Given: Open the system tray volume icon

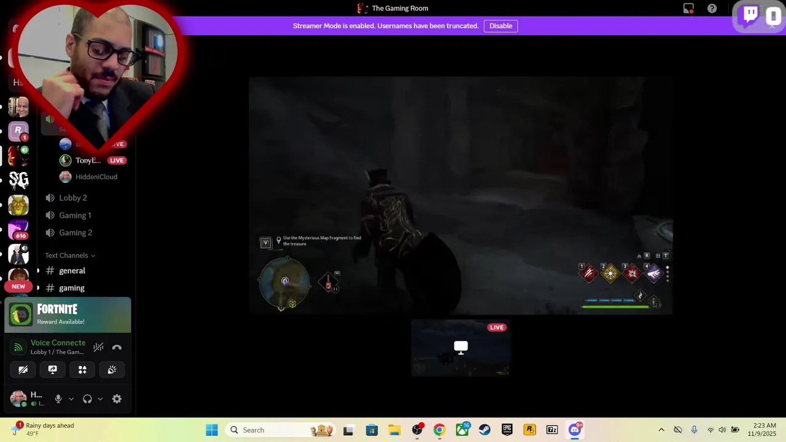Looking at the screenshot, I should click(722, 430).
